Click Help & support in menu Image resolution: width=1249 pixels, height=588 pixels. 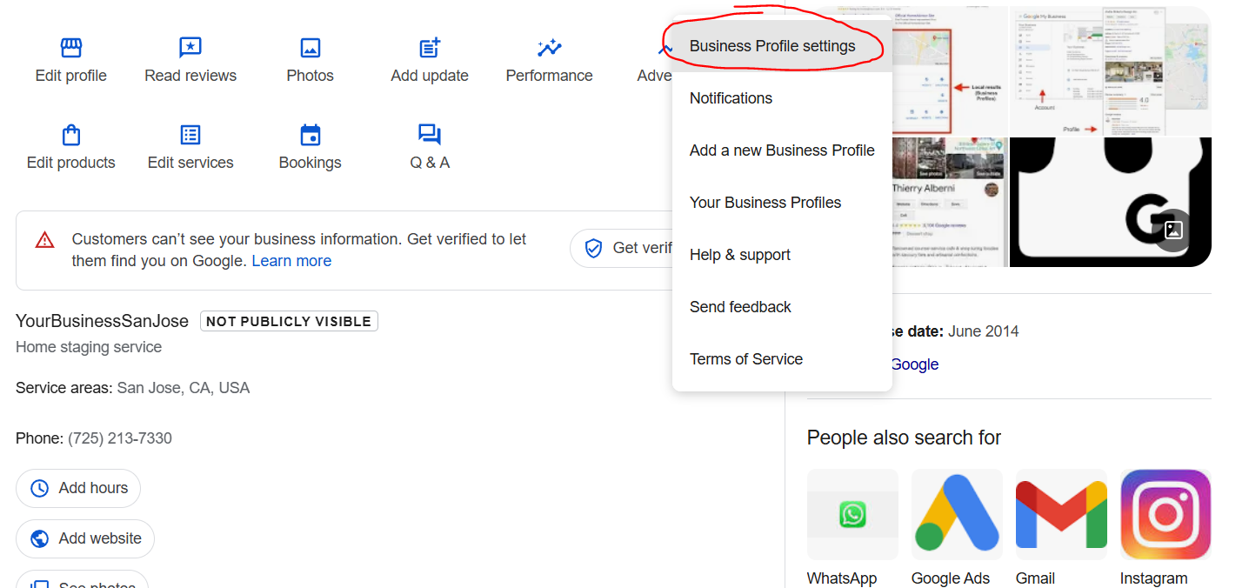[x=739, y=255]
